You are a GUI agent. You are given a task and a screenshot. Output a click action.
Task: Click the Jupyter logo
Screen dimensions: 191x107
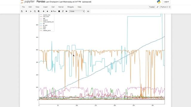[27, 2]
